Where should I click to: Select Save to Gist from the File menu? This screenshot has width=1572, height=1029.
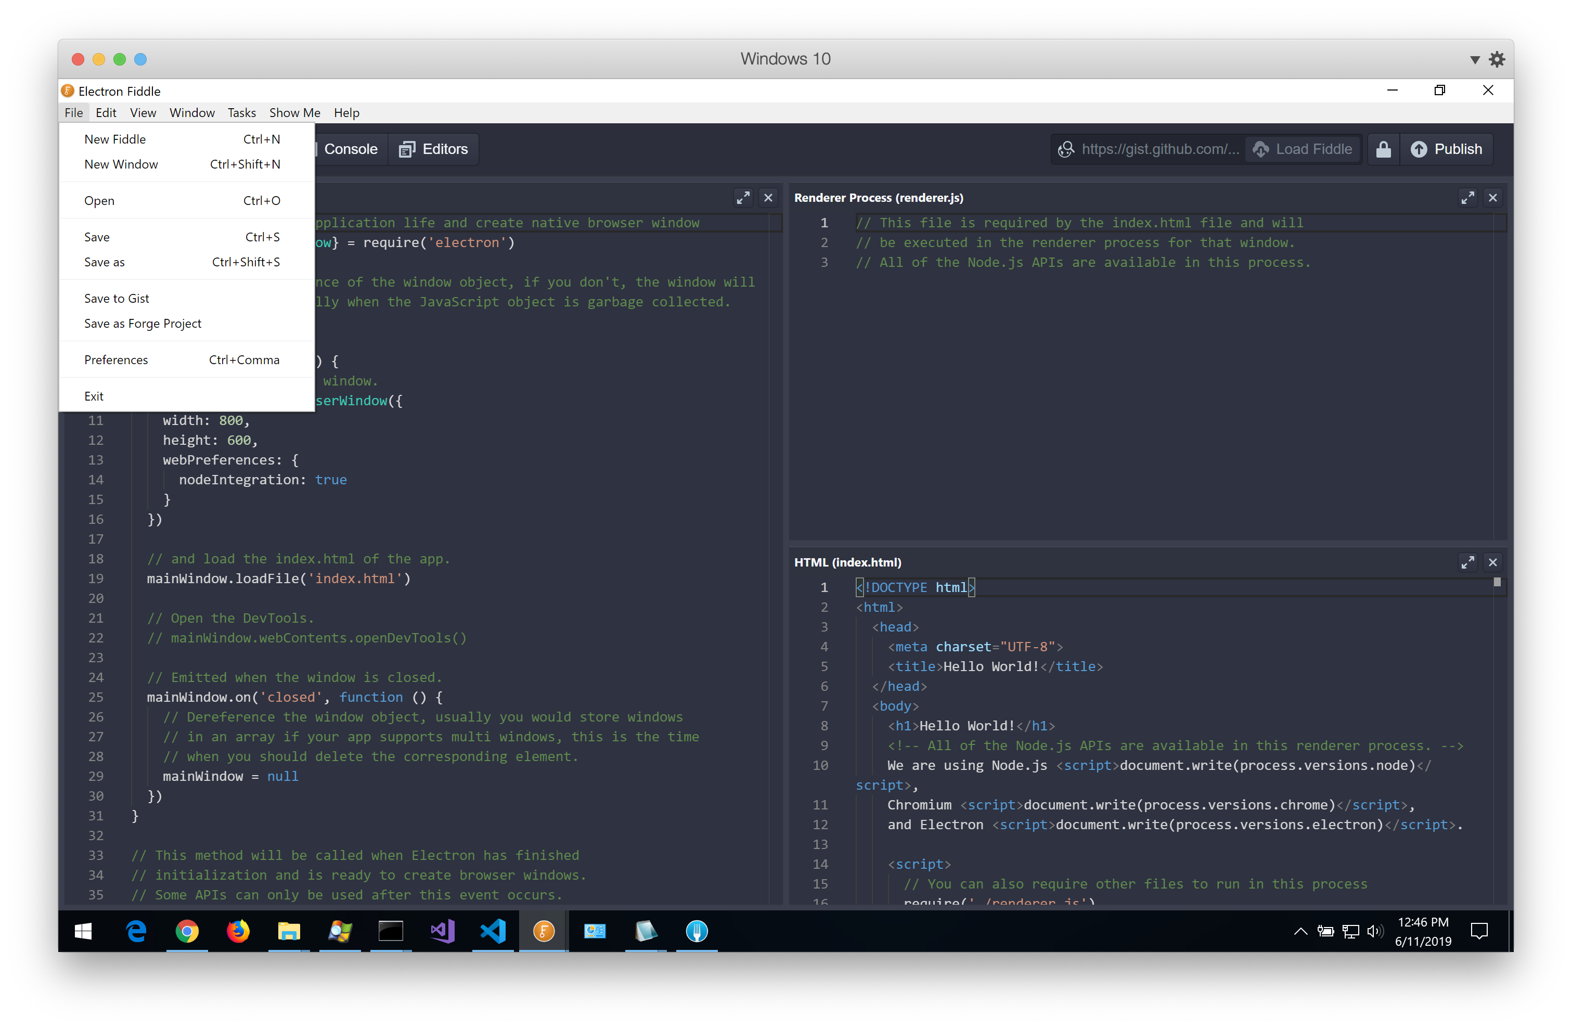click(x=116, y=298)
